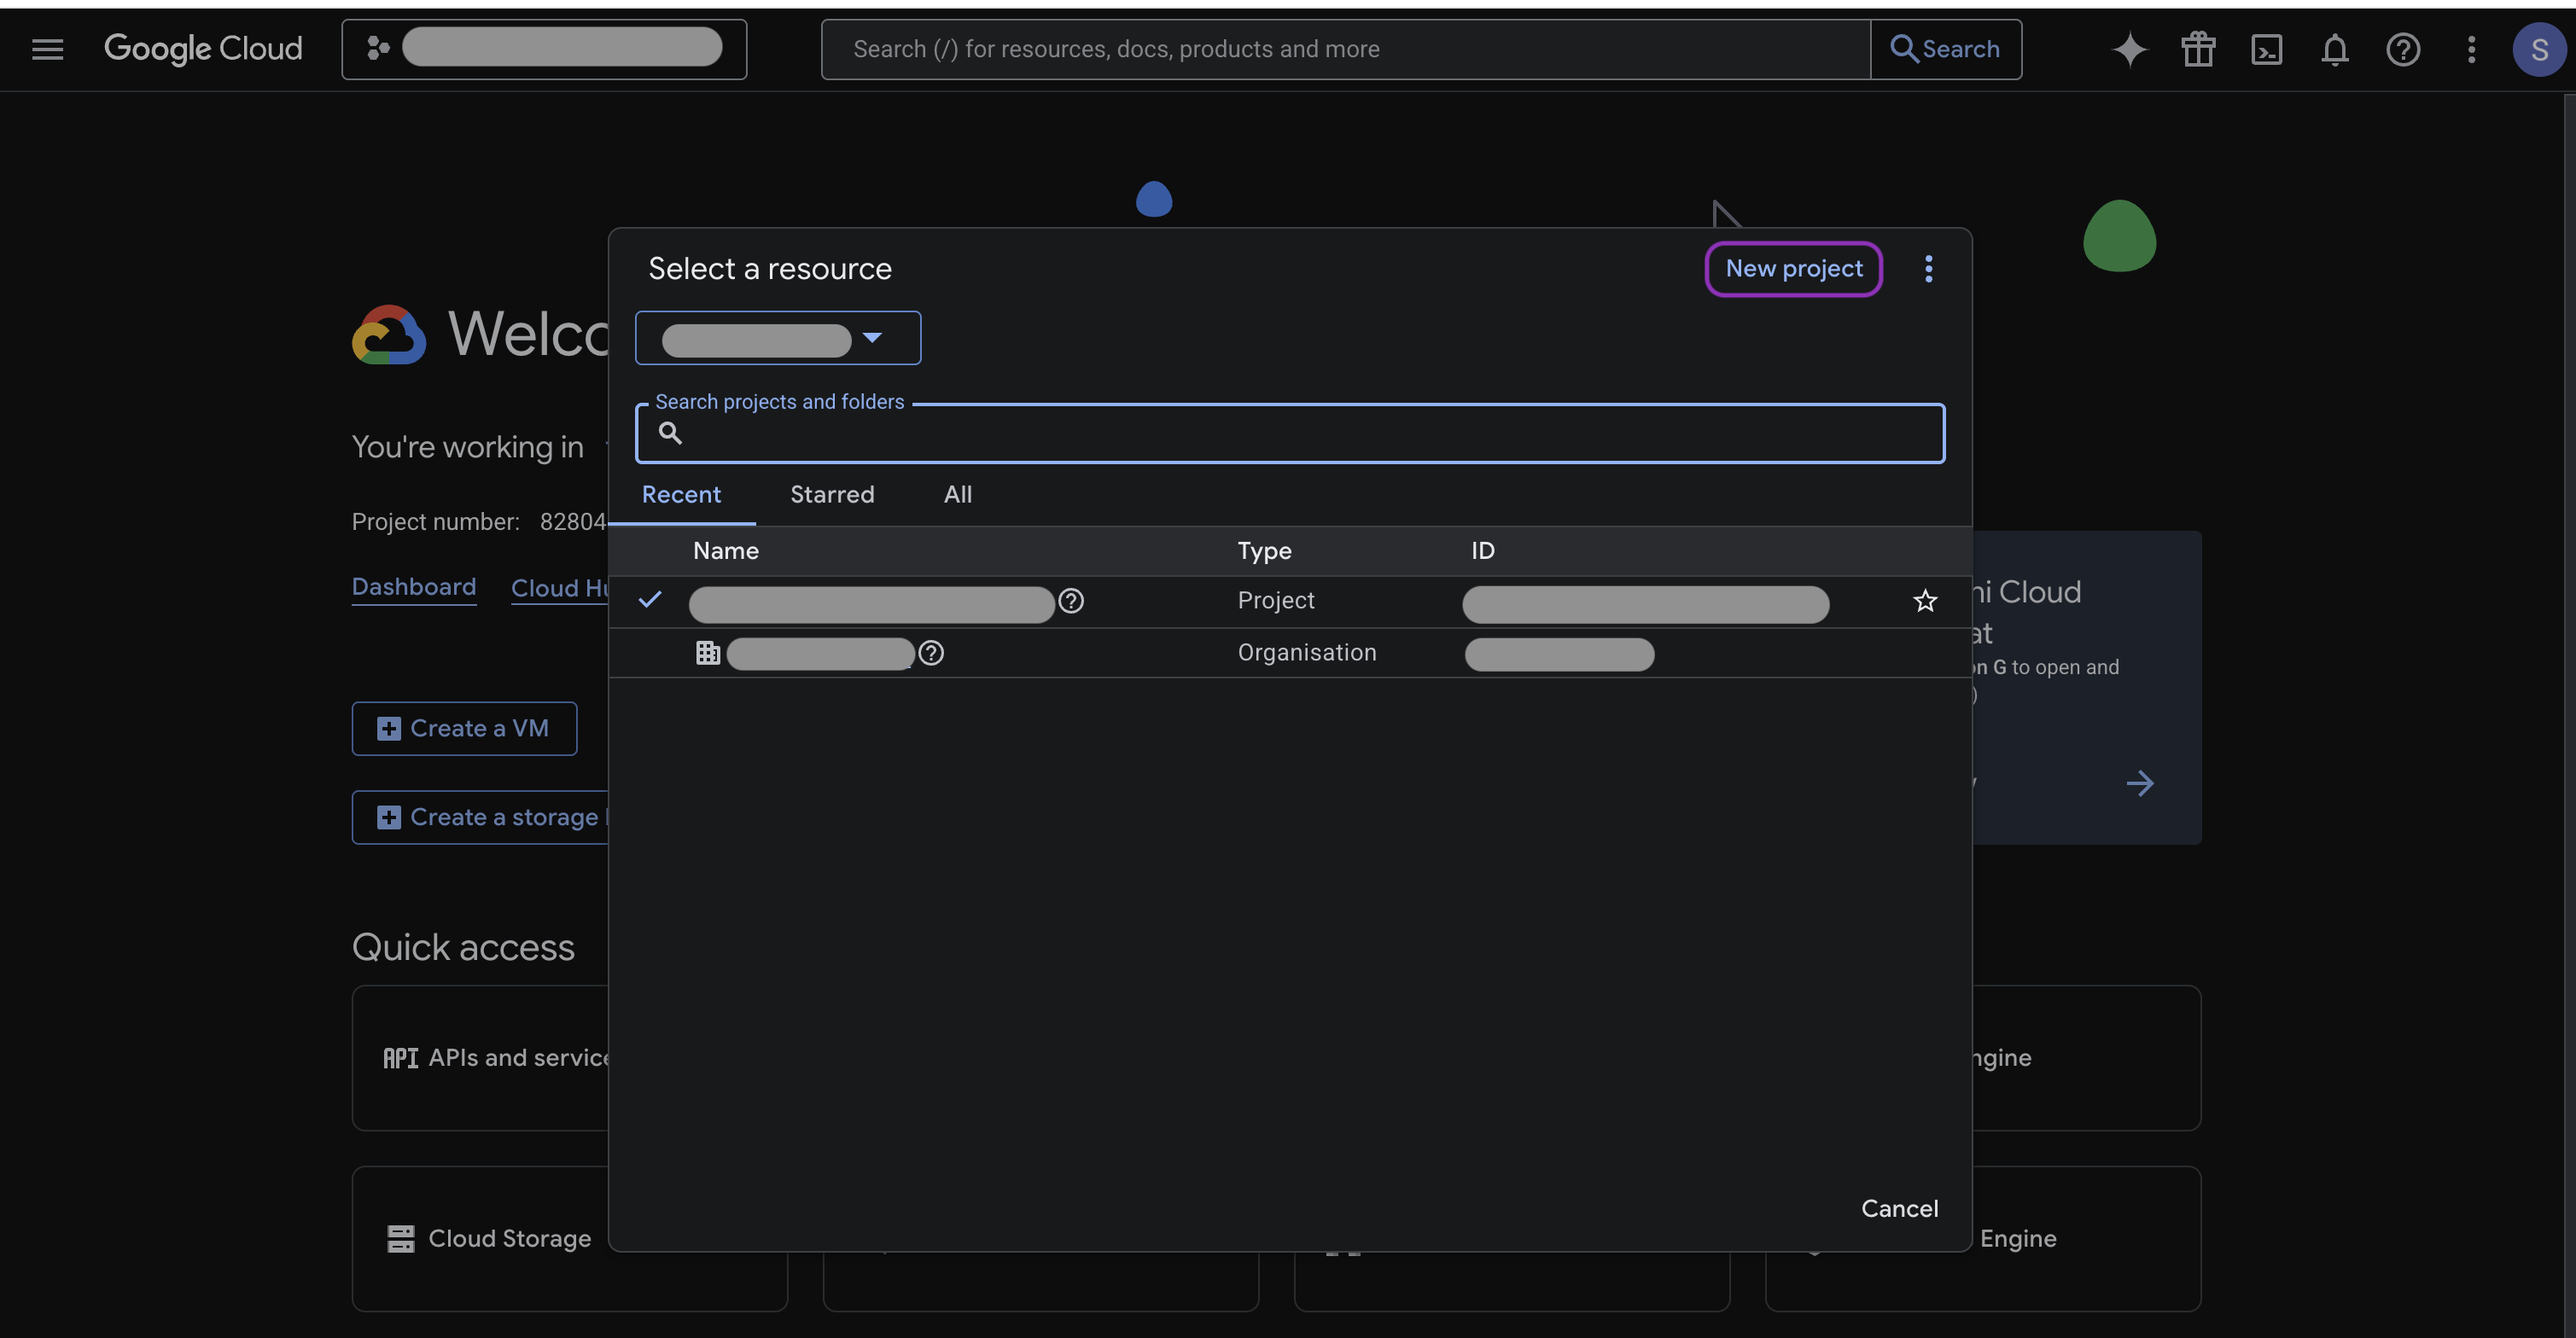Focus the Search projects and folders field

click(1300, 434)
